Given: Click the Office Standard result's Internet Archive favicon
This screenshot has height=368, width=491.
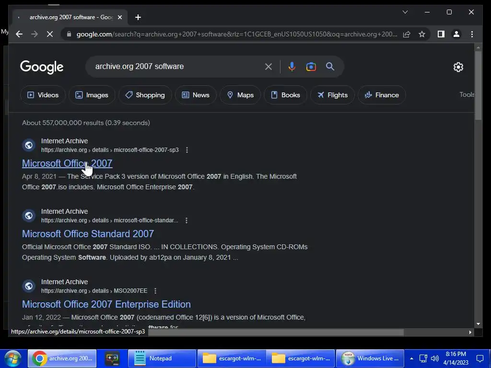Looking at the screenshot, I should pos(29,216).
